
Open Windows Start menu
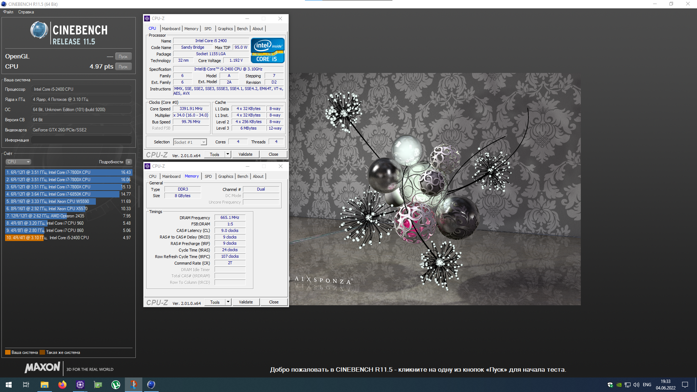tap(9, 385)
